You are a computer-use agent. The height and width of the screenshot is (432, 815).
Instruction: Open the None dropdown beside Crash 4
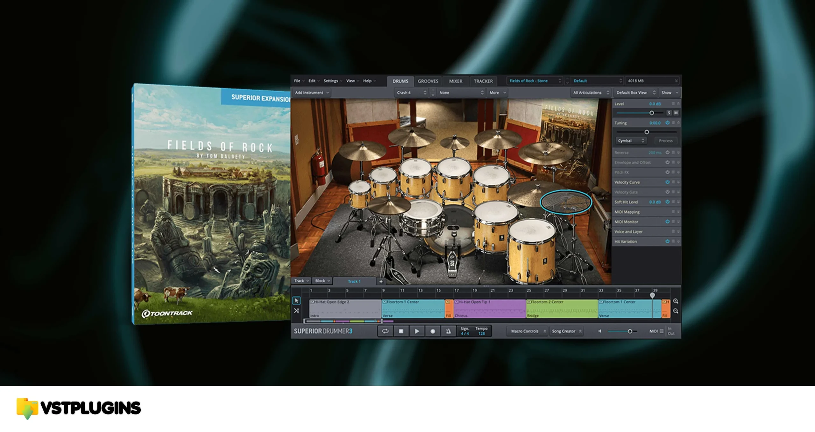pos(461,93)
